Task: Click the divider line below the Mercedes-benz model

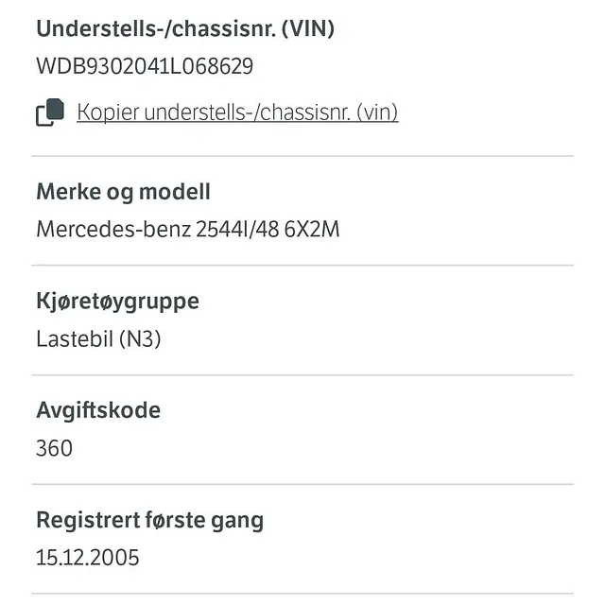Action: click(x=302, y=266)
